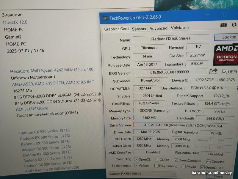Toggle the DirectML checkbox
Image resolution: width=238 pixels, height=179 pixels.
coord(209,161)
